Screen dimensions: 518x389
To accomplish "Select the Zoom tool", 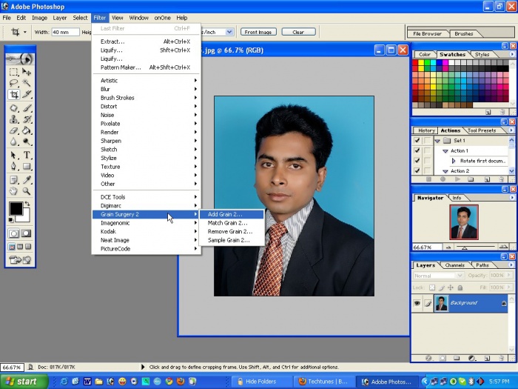I will point(27,191).
